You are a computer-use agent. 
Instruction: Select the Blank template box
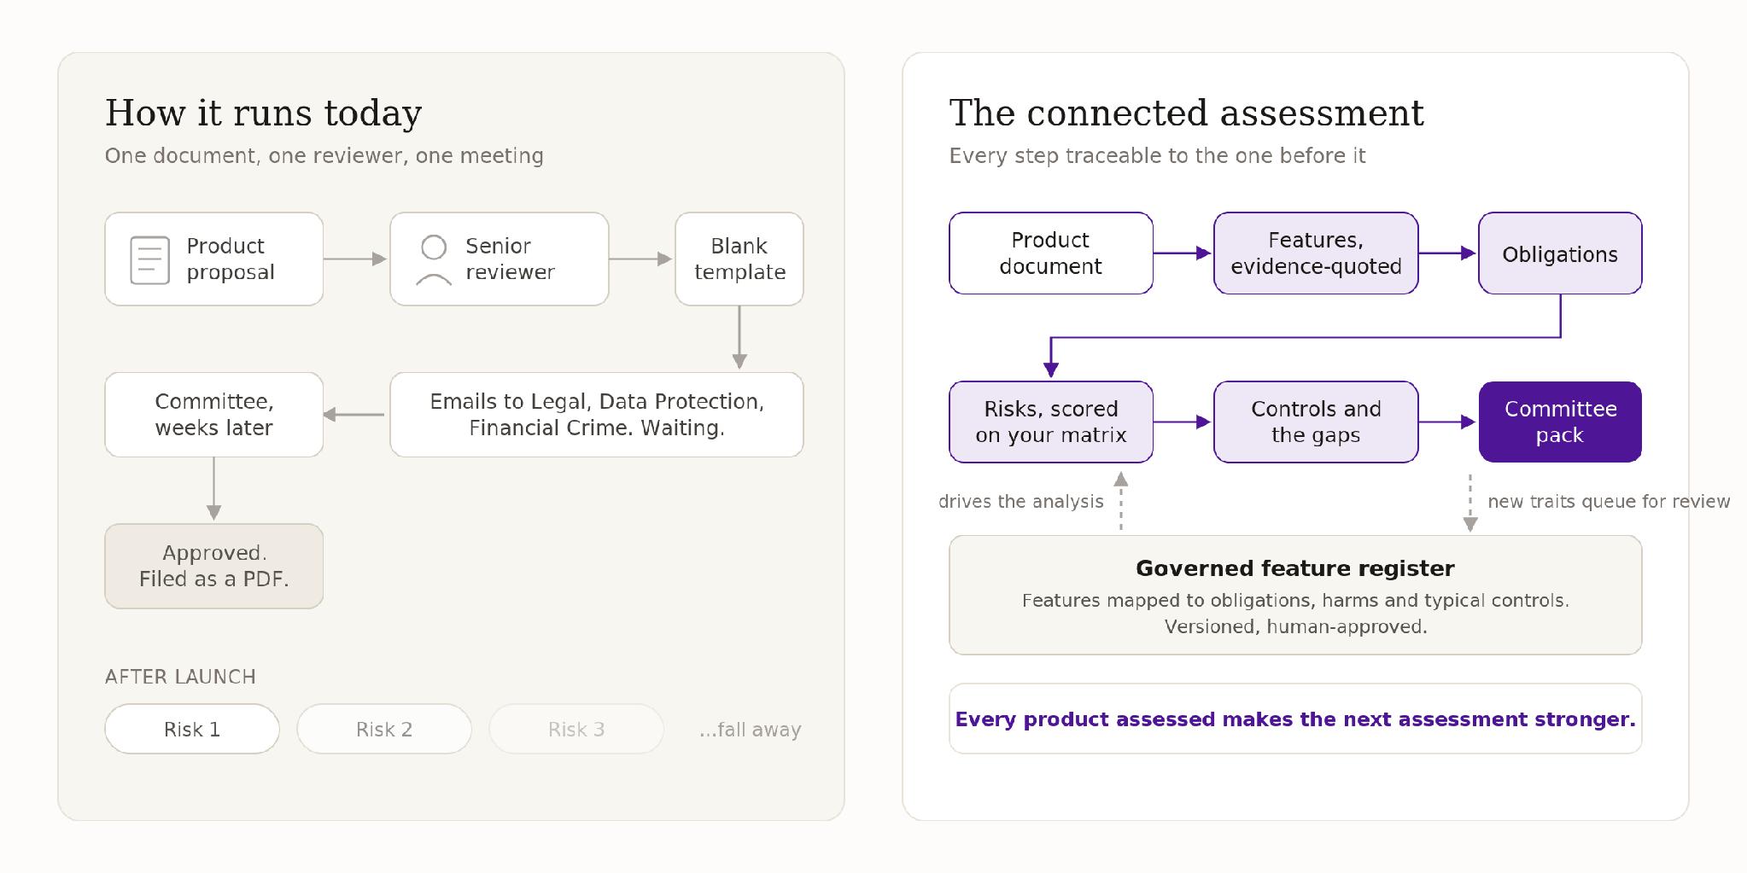(739, 259)
